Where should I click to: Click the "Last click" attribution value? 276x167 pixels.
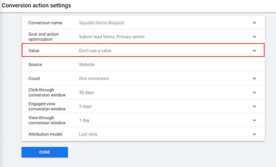[x=88, y=134]
